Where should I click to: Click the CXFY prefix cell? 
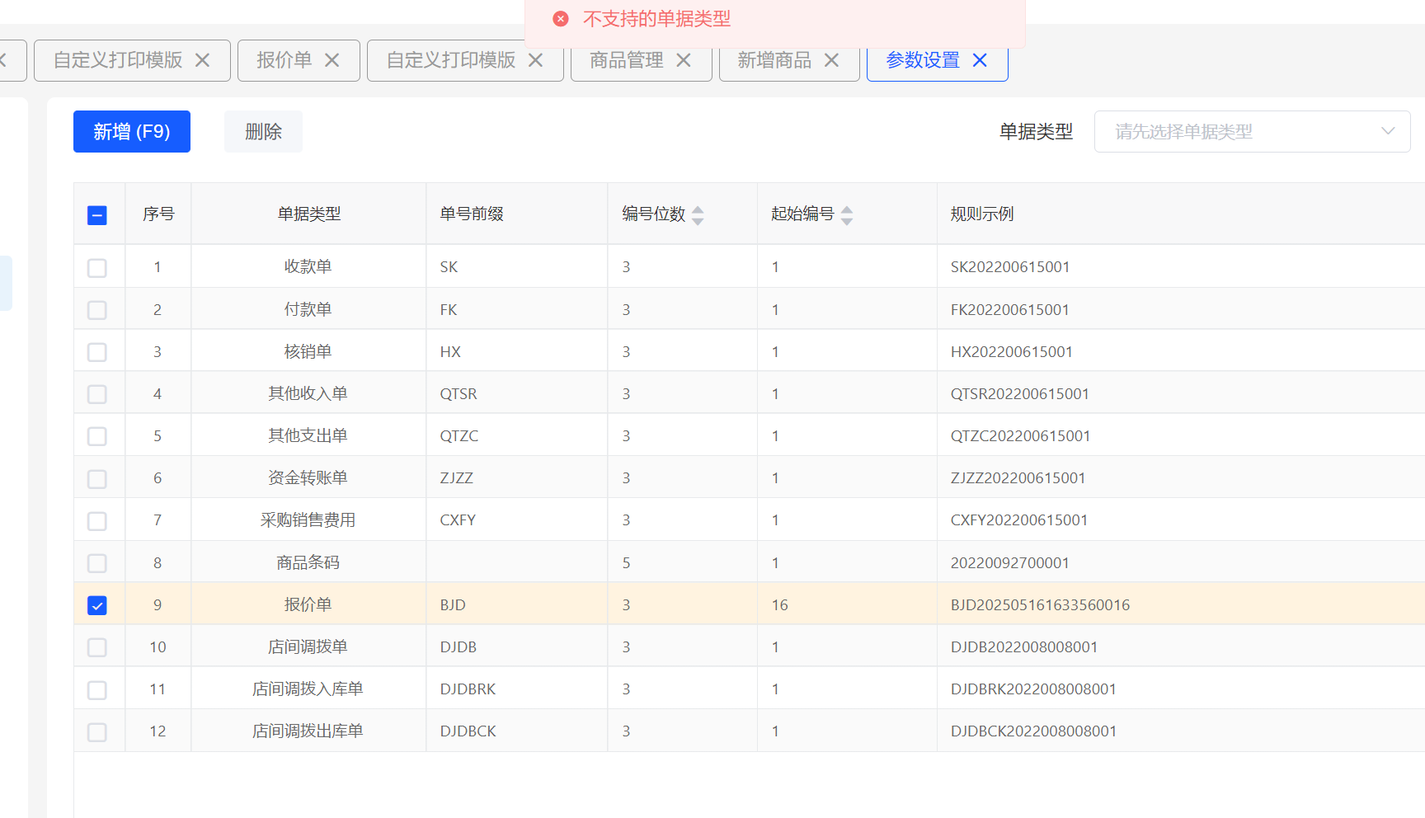click(517, 519)
